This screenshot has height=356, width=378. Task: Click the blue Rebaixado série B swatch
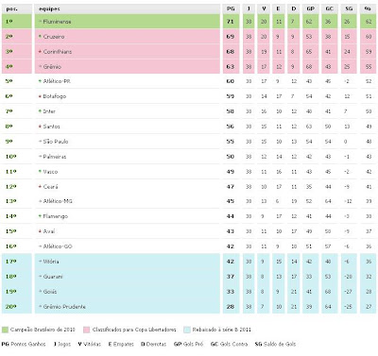pos(187,330)
